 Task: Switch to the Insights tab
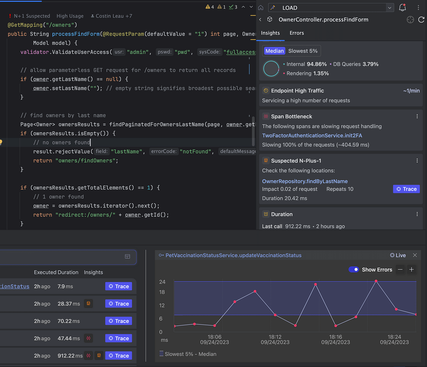270,33
